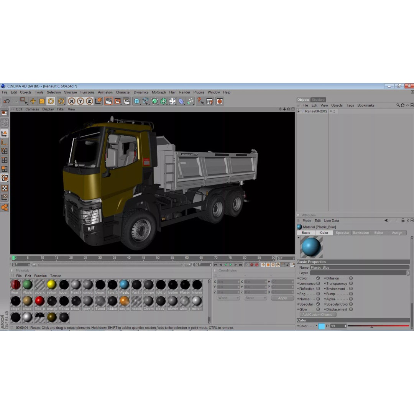Toggle the coordinate system icon

tap(99, 101)
